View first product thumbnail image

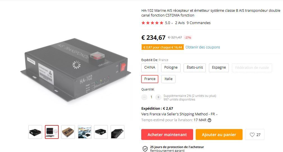[x=35, y=132]
